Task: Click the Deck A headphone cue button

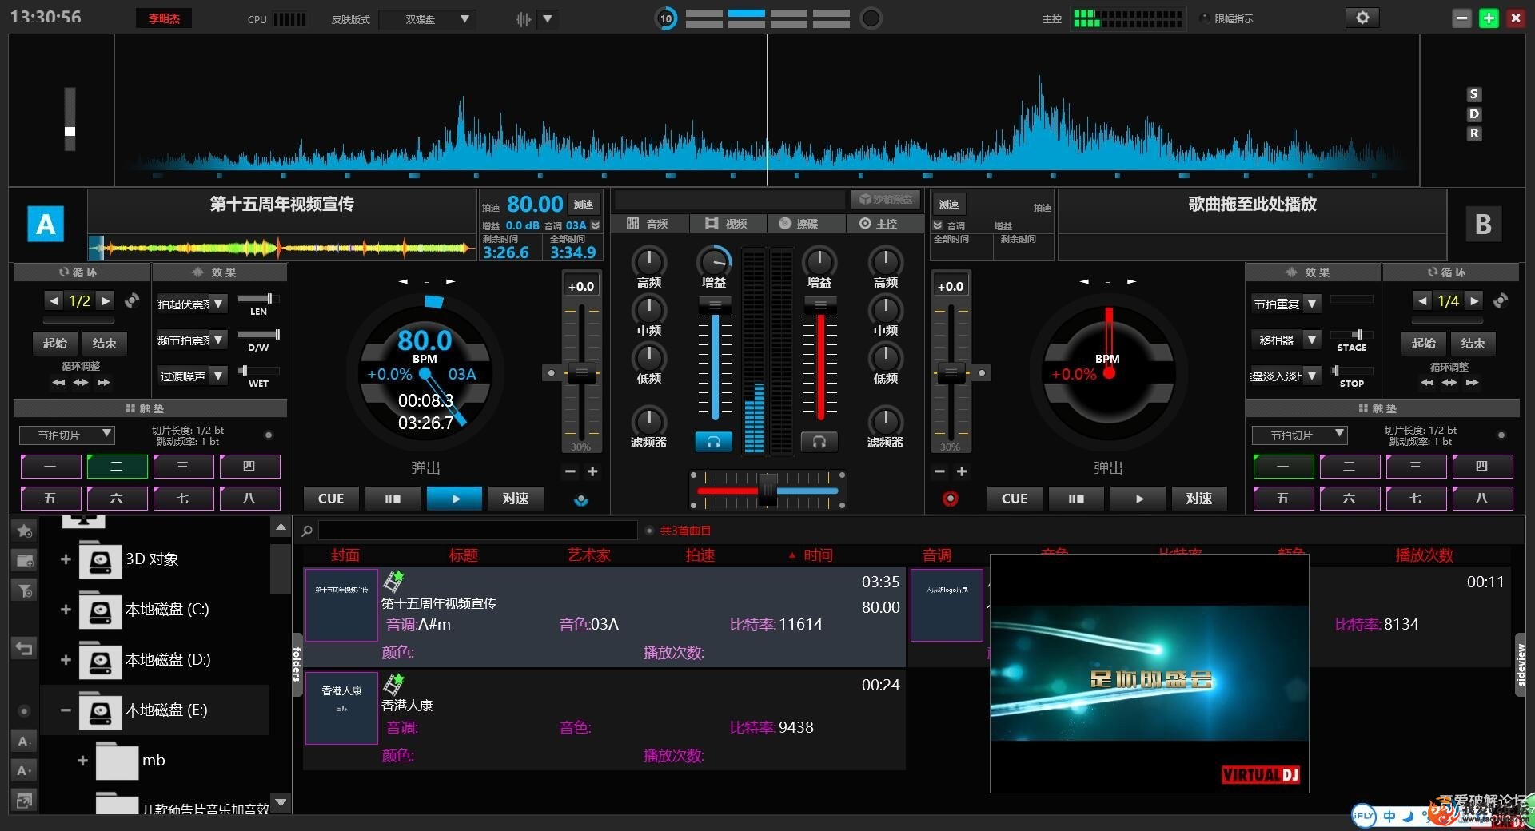Action: [714, 442]
